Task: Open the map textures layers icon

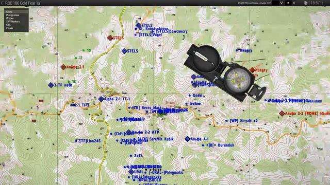Action: [306, 3]
